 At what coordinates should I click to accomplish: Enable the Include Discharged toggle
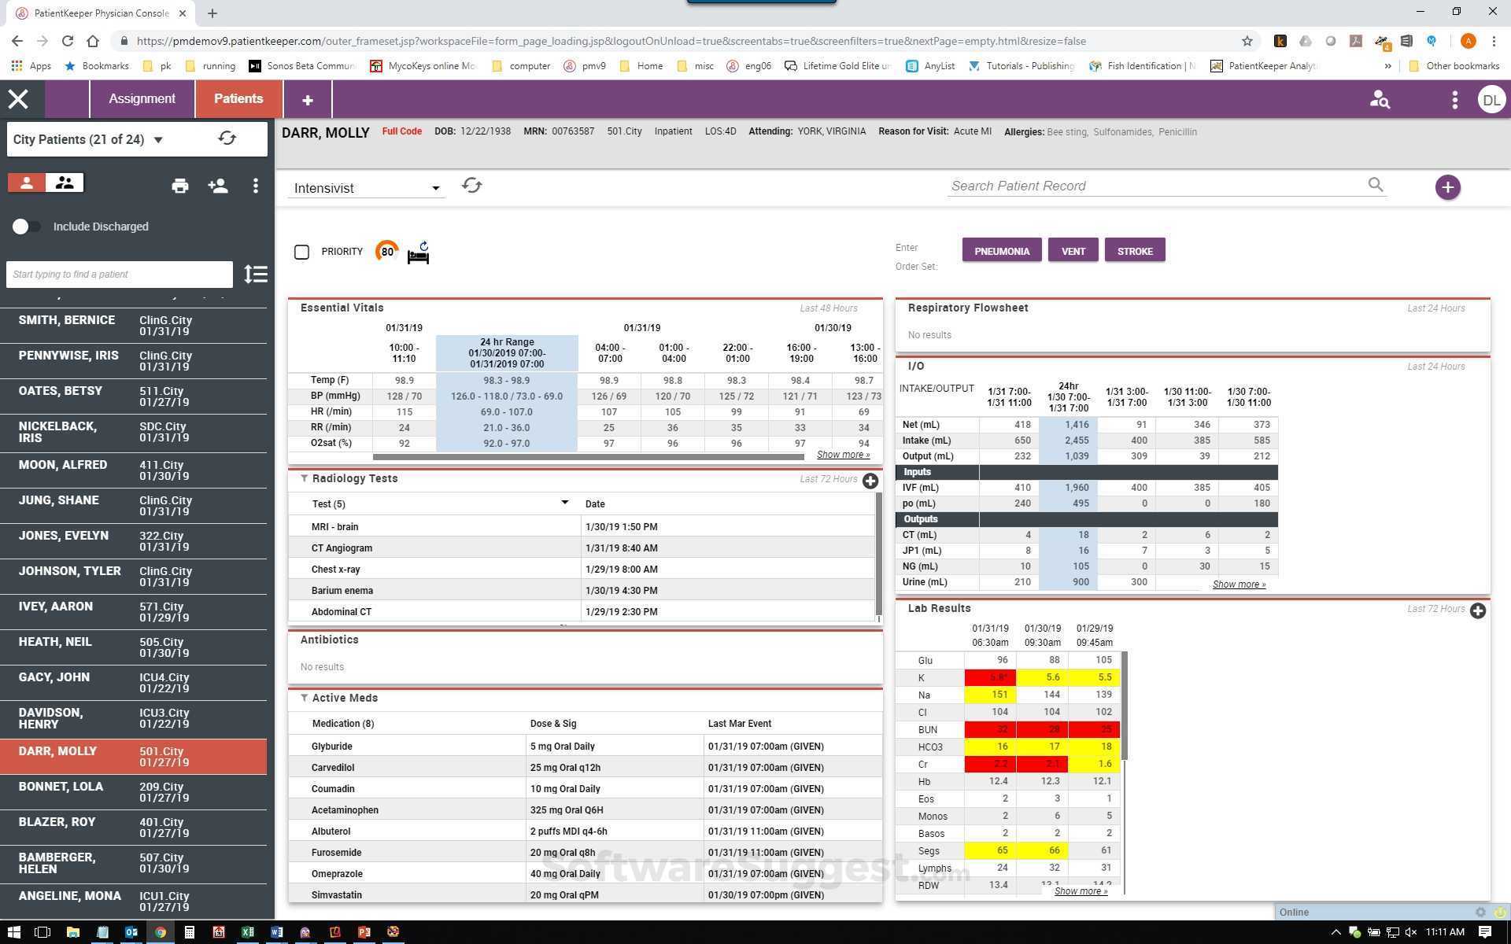coord(28,227)
